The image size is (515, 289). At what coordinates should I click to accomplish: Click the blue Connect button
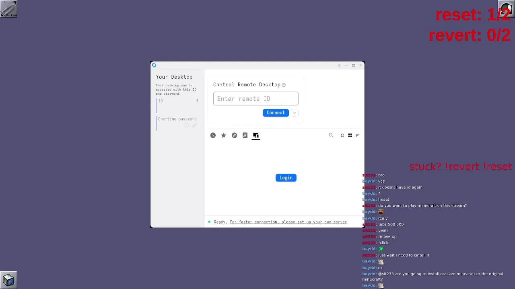[x=276, y=113]
